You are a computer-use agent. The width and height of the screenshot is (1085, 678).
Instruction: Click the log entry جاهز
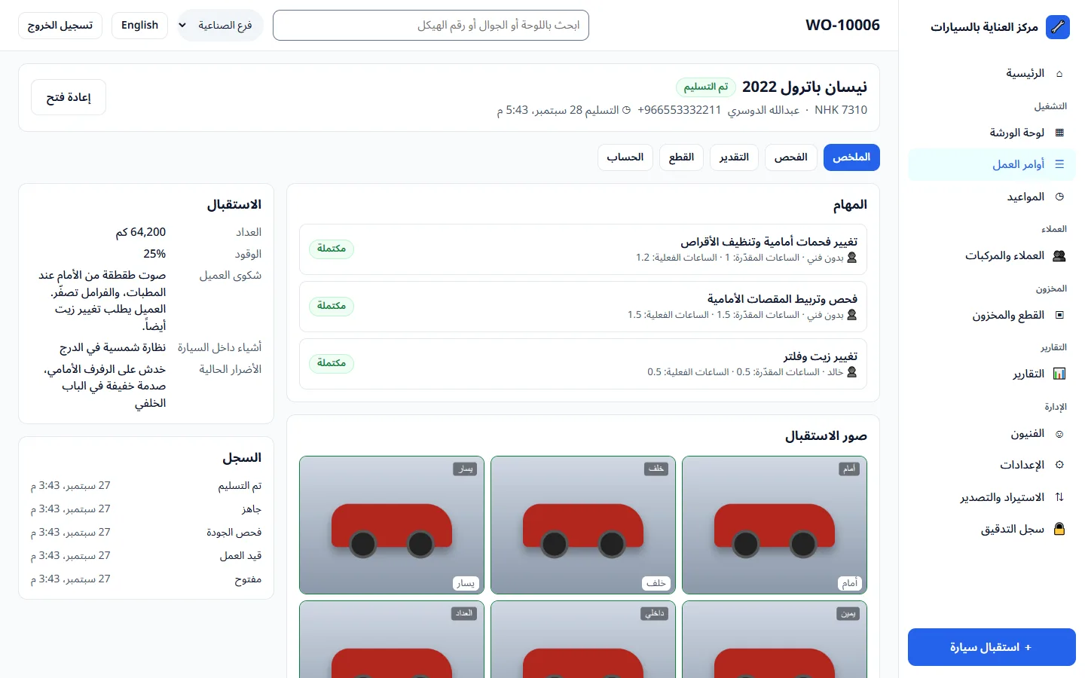coord(252,509)
